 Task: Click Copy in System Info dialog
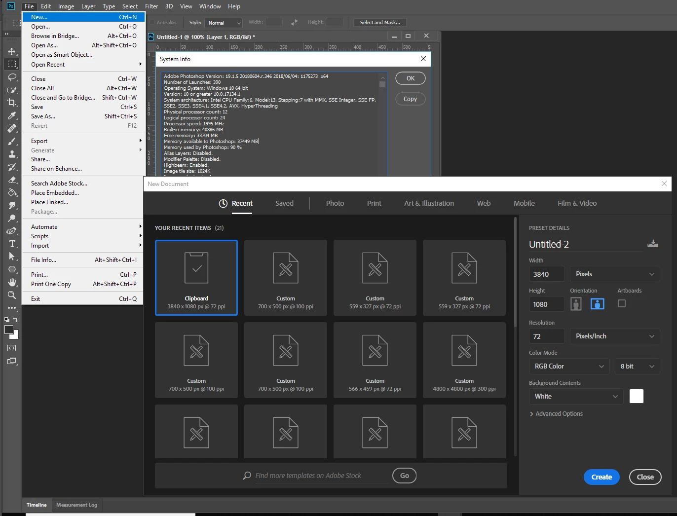click(411, 99)
